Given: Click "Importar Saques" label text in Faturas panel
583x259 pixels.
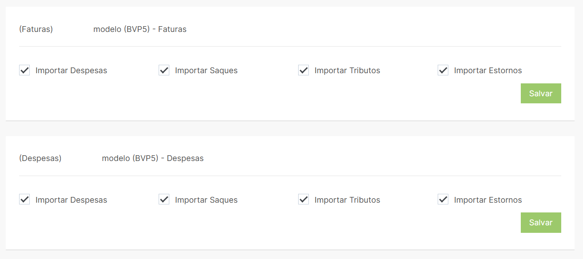Looking at the screenshot, I should tap(206, 71).
